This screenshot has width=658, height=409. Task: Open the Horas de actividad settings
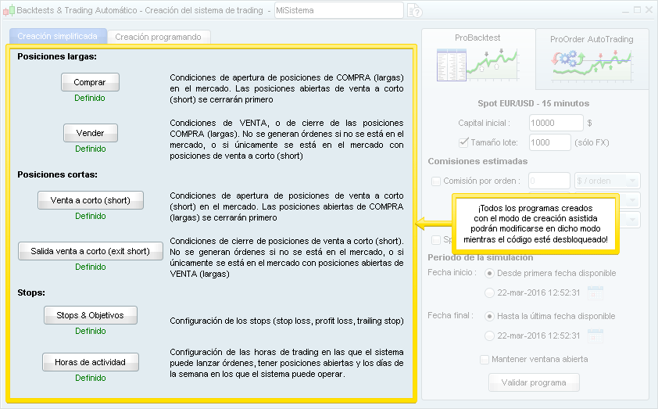(x=90, y=362)
